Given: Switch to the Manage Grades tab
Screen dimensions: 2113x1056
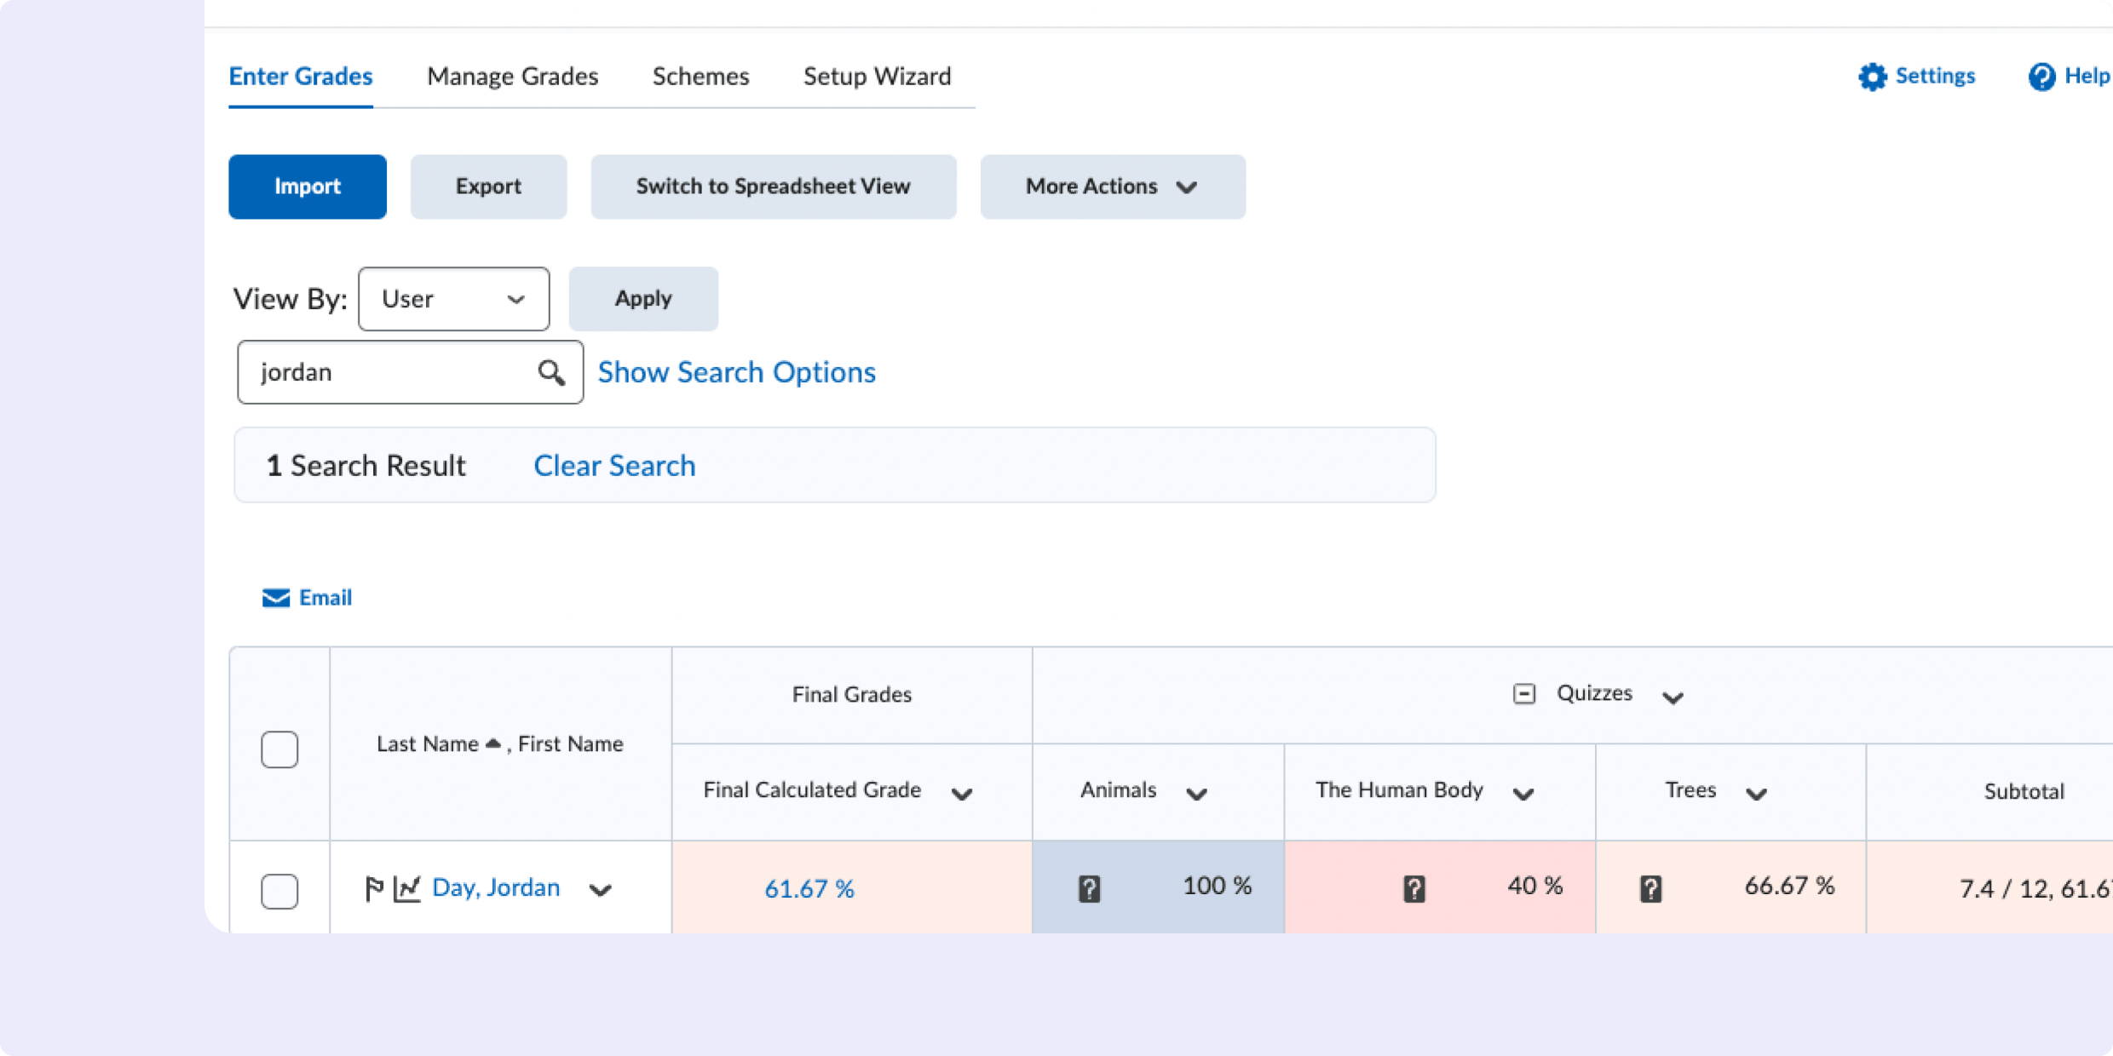Looking at the screenshot, I should [512, 76].
